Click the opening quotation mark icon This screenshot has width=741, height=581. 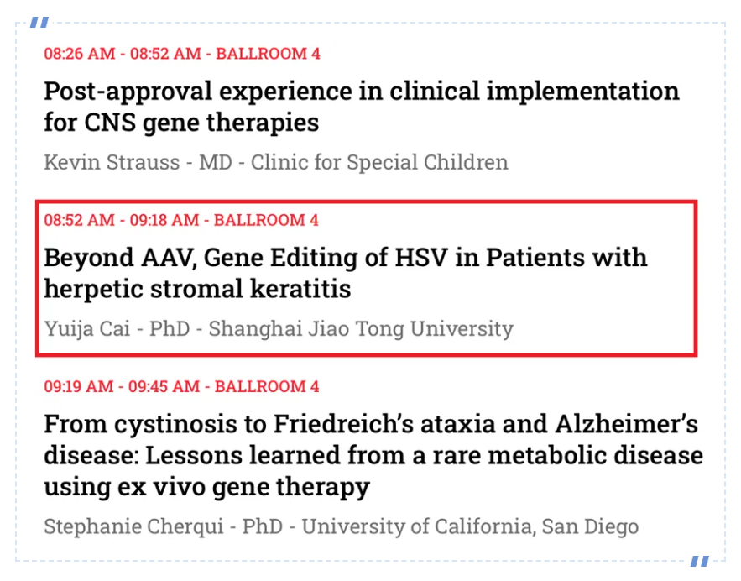pos(39,23)
